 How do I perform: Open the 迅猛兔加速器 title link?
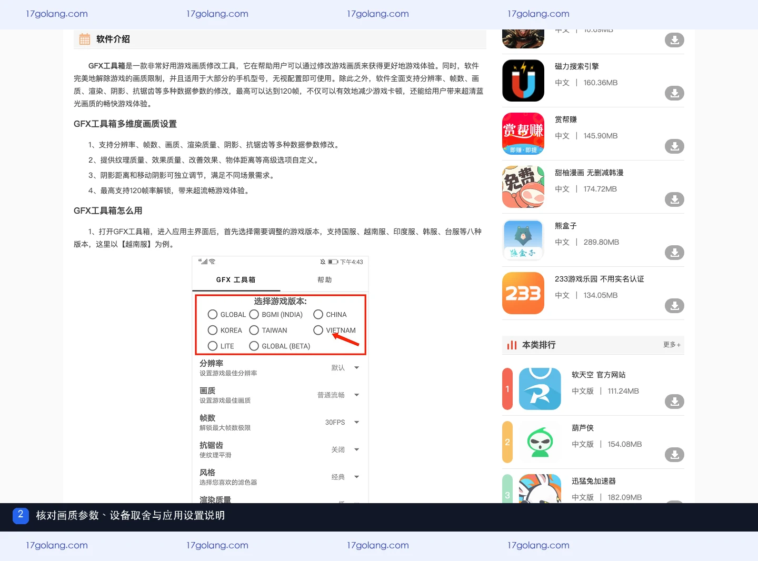tap(594, 481)
